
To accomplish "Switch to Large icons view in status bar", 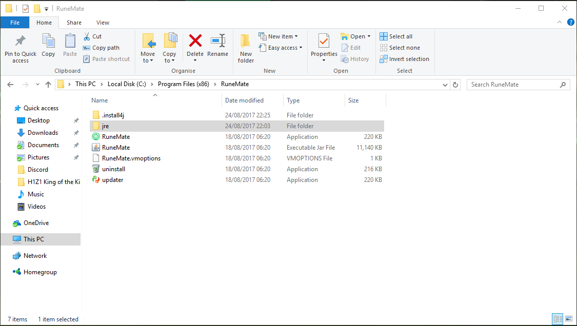I will click(x=569, y=319).
